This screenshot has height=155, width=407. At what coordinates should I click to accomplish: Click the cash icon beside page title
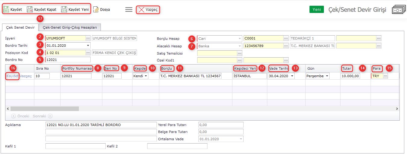tap(399, 10)
